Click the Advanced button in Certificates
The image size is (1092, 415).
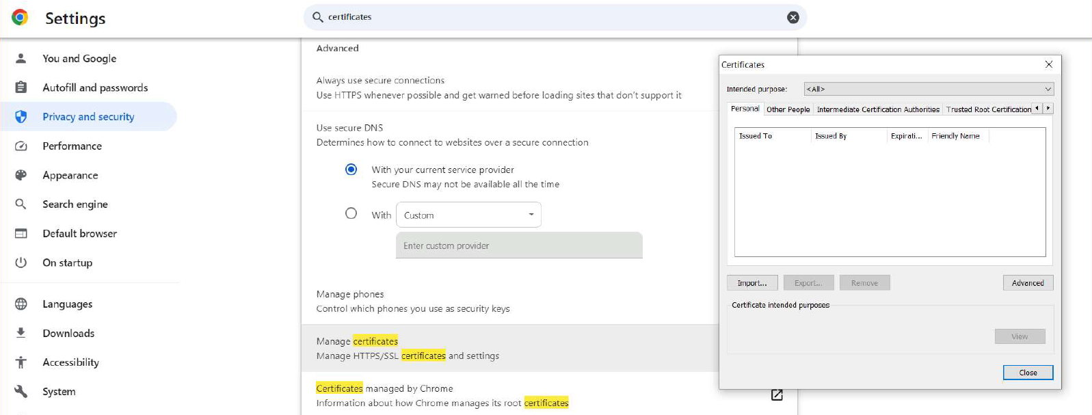1027,283
